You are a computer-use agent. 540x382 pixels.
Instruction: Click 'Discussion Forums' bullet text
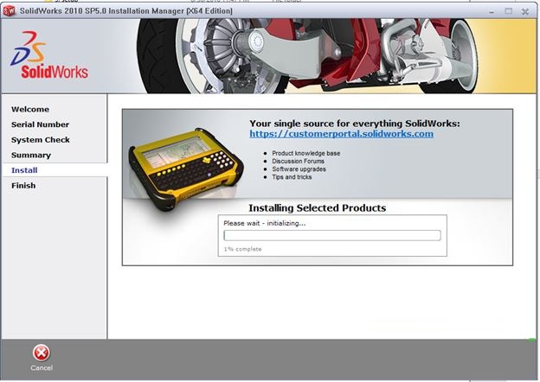(x=298, y=162)
